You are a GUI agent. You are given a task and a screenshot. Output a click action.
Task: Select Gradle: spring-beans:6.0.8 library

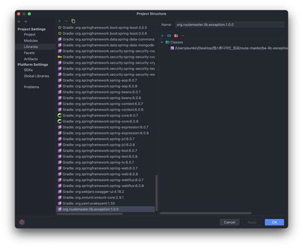tap(106, 98)
